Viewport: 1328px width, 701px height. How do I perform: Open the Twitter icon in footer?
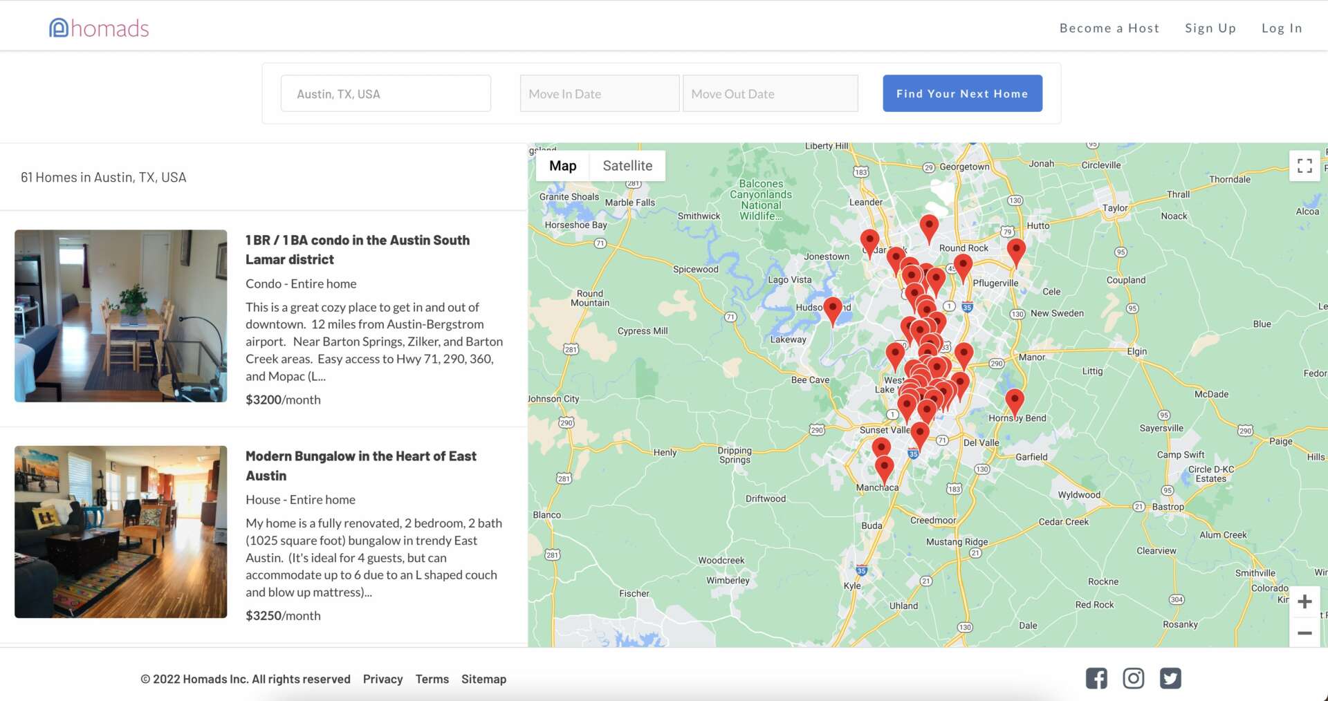pos(1170,678)
